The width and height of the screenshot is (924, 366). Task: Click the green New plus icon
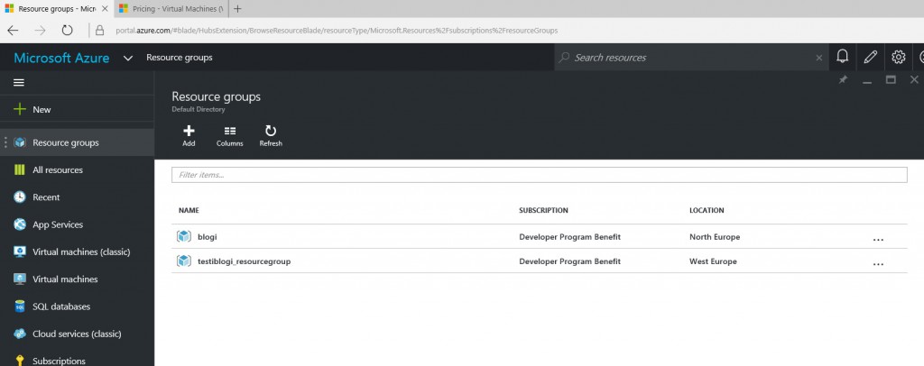point(20,109)
